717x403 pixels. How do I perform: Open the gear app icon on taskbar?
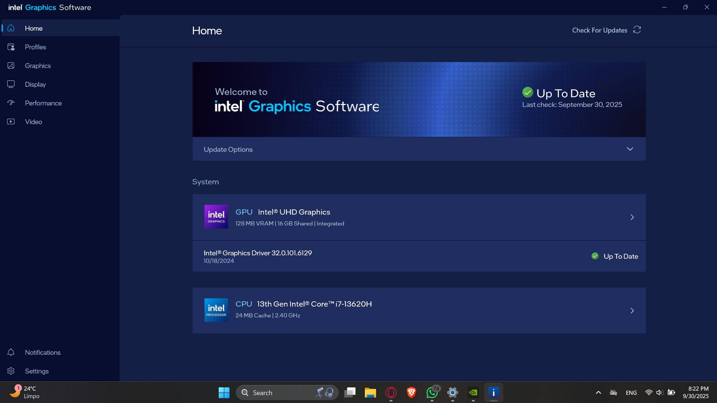click(x=452, y=393)
